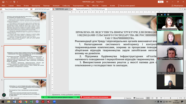Switch Zoom panel to gallery grid view
This screenshot has height=104, width=186.
pyautogui.click(x=168, y=15)
